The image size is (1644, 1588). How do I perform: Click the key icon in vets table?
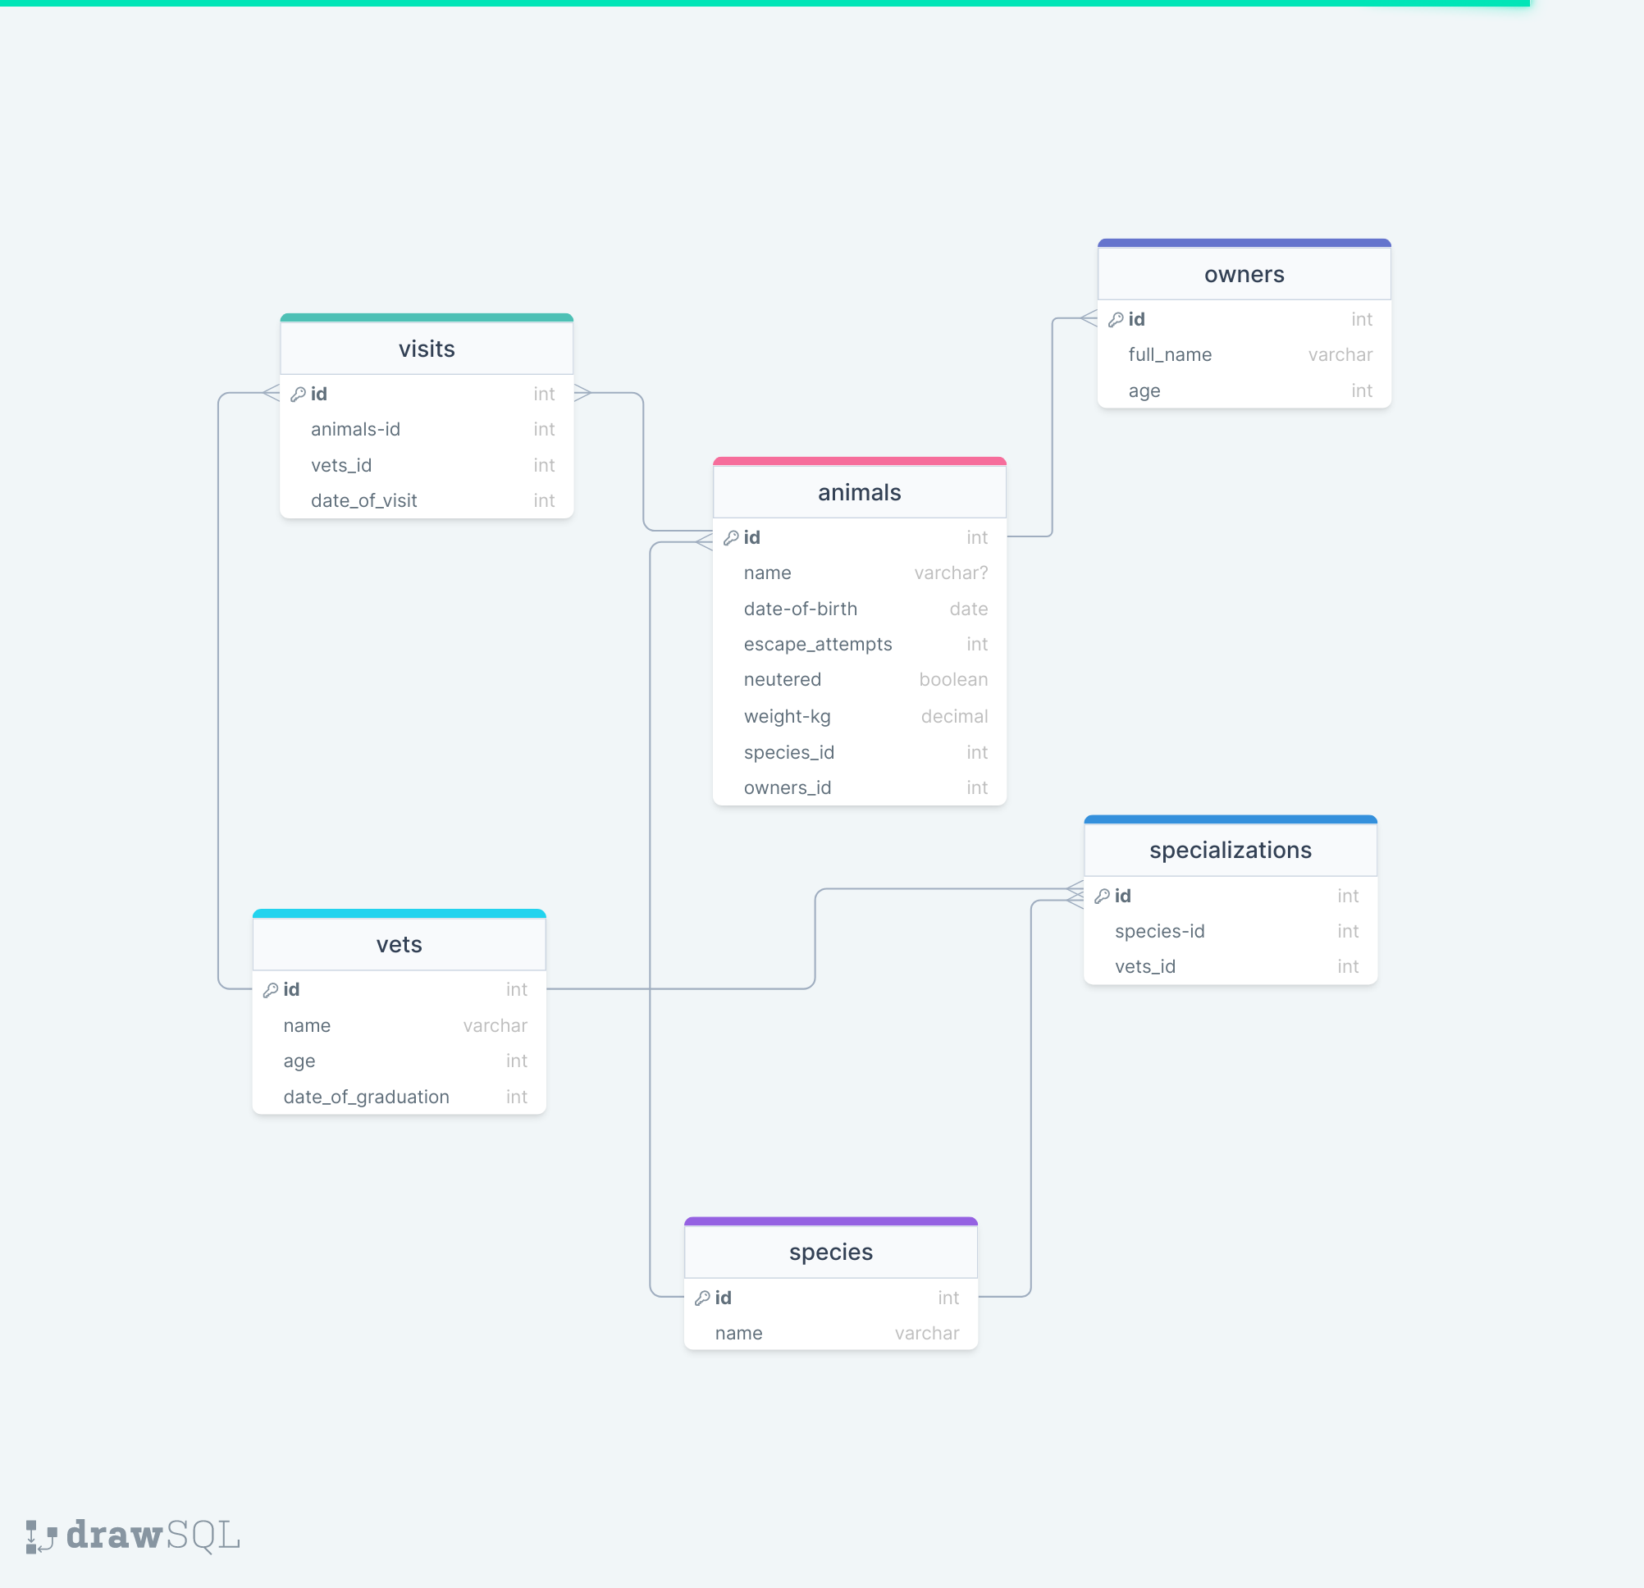click(x=270, y=990)
